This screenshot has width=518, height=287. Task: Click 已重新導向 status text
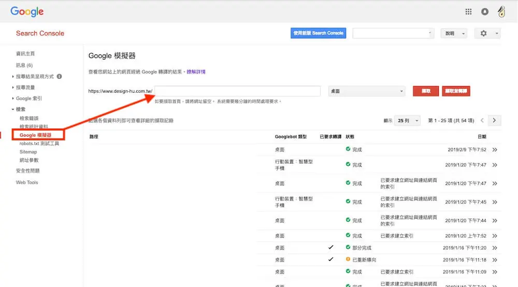coord(364,260)
